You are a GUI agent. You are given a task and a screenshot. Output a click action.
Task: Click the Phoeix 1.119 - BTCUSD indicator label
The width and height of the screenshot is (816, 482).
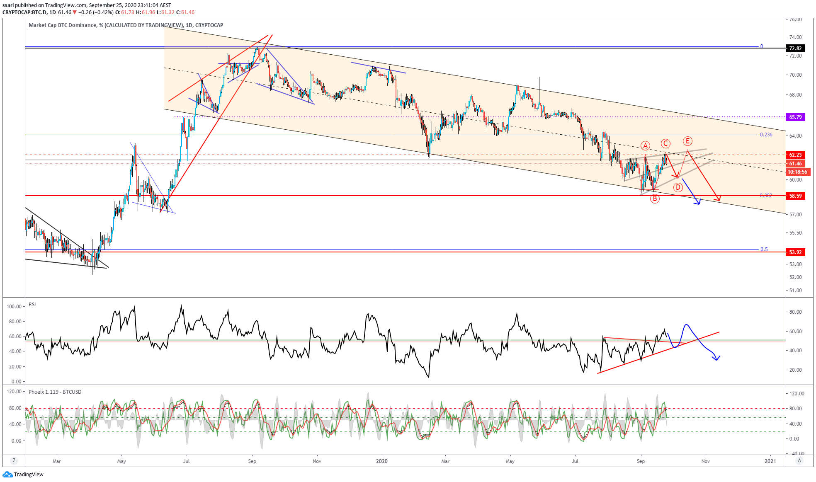55,392
